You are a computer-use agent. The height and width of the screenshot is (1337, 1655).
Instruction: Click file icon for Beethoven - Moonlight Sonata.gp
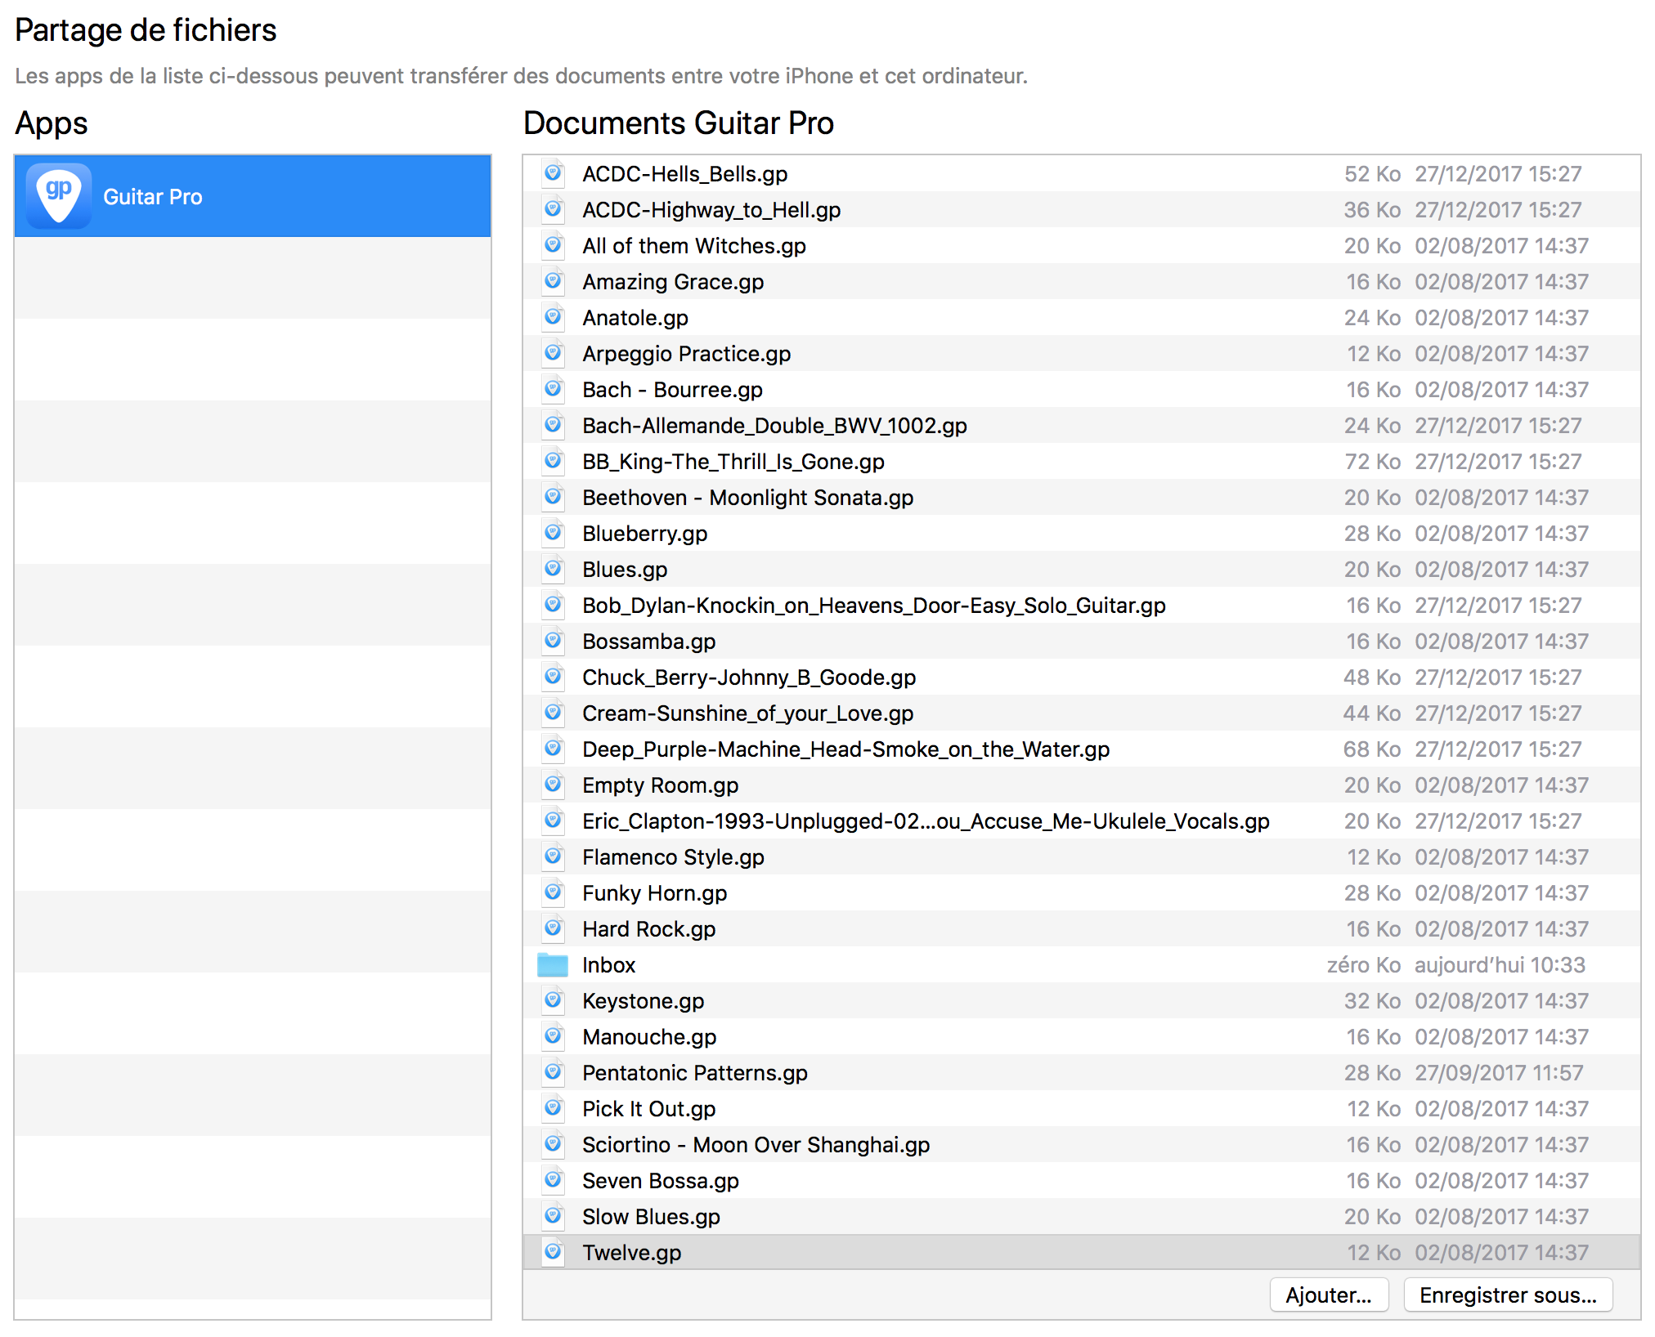tap(554, 498)
